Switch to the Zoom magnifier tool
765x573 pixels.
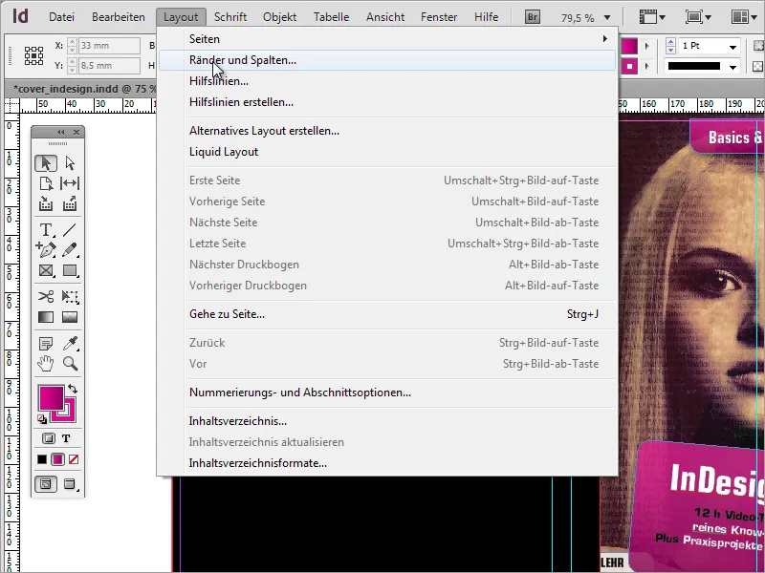tap(70, 364)
